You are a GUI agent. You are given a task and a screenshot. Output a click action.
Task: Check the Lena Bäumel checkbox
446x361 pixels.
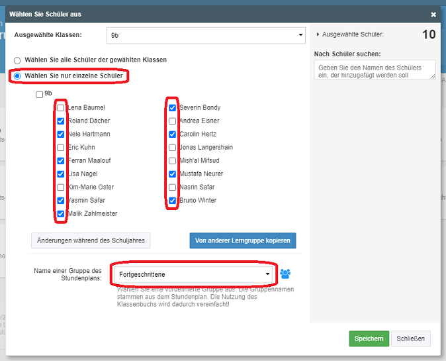[x=61, y=107]
